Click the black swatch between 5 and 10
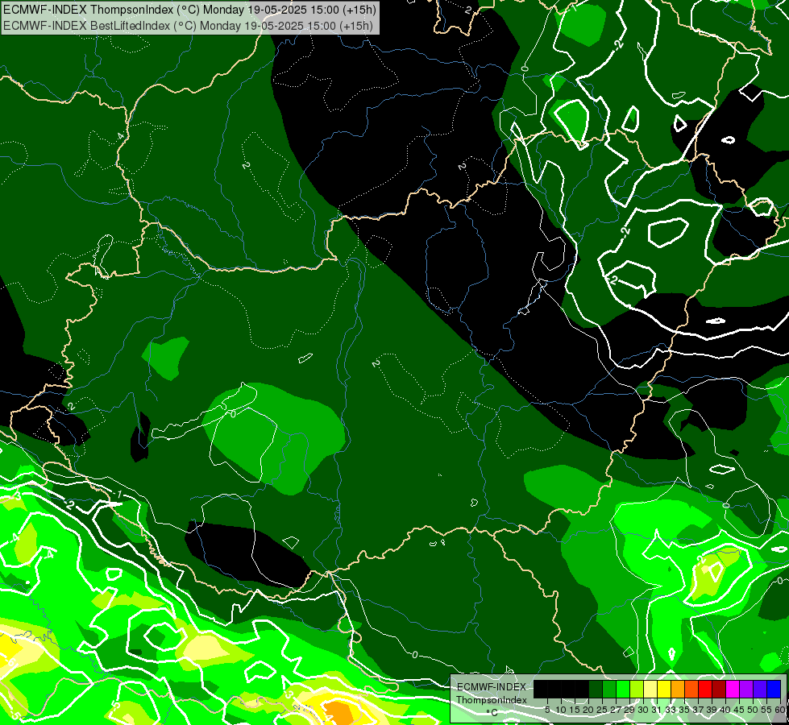 click(x=554, y=689)
